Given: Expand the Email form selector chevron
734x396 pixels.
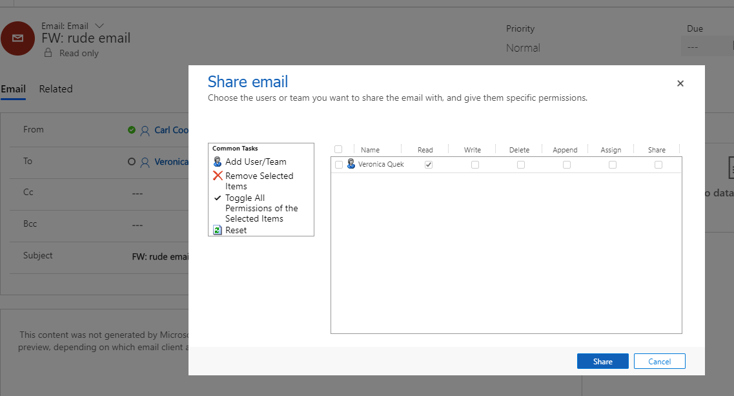Looking at the screenshot, I should pyautogui.click(x=99, y=26).
